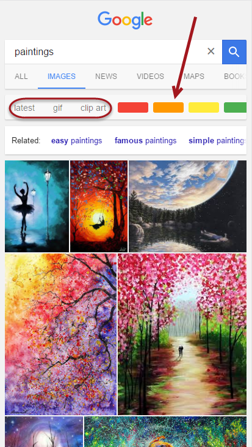This screenshot has width=252, height=447.
Task: Select the IMAGES tab
Action: pos(62,77)
